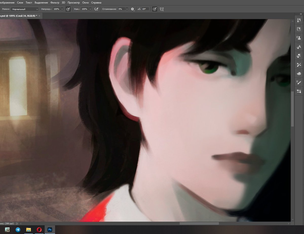The image size is (304, 234).
Task: Click the flow 100% value field
Action: point(84,9)
